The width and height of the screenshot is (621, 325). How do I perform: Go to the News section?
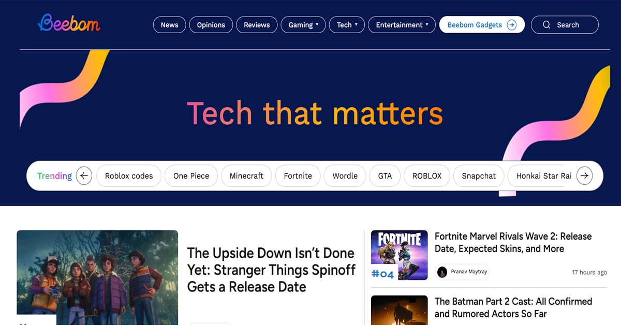169,25
